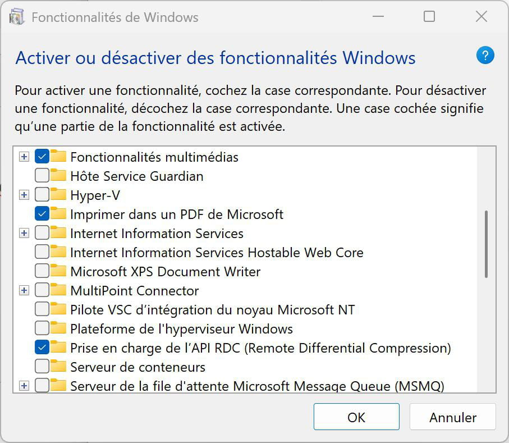Maximize the Fonctionnalités de Windows window
Screen dimensions: 509x443
point(429,16)
